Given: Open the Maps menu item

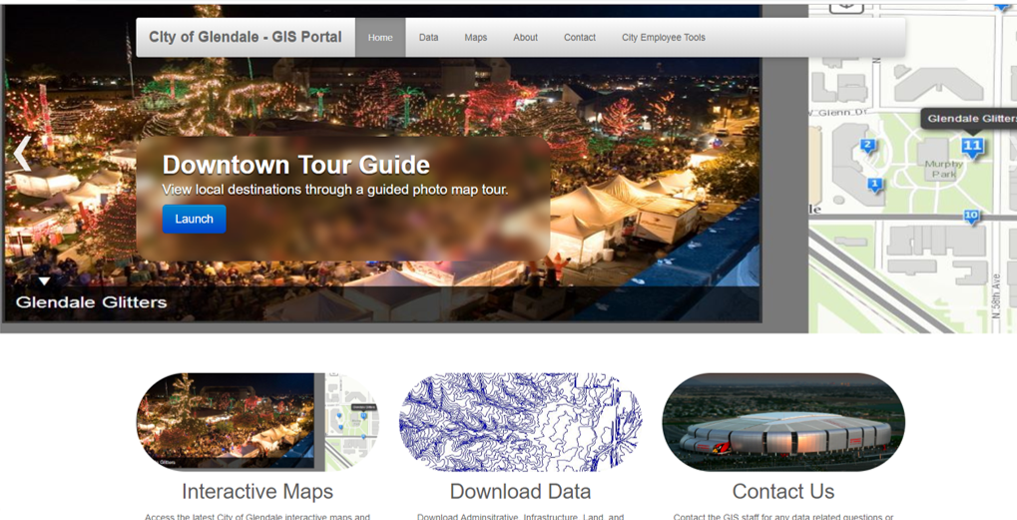Looking at the screenshot, I should tap(475, 37).
